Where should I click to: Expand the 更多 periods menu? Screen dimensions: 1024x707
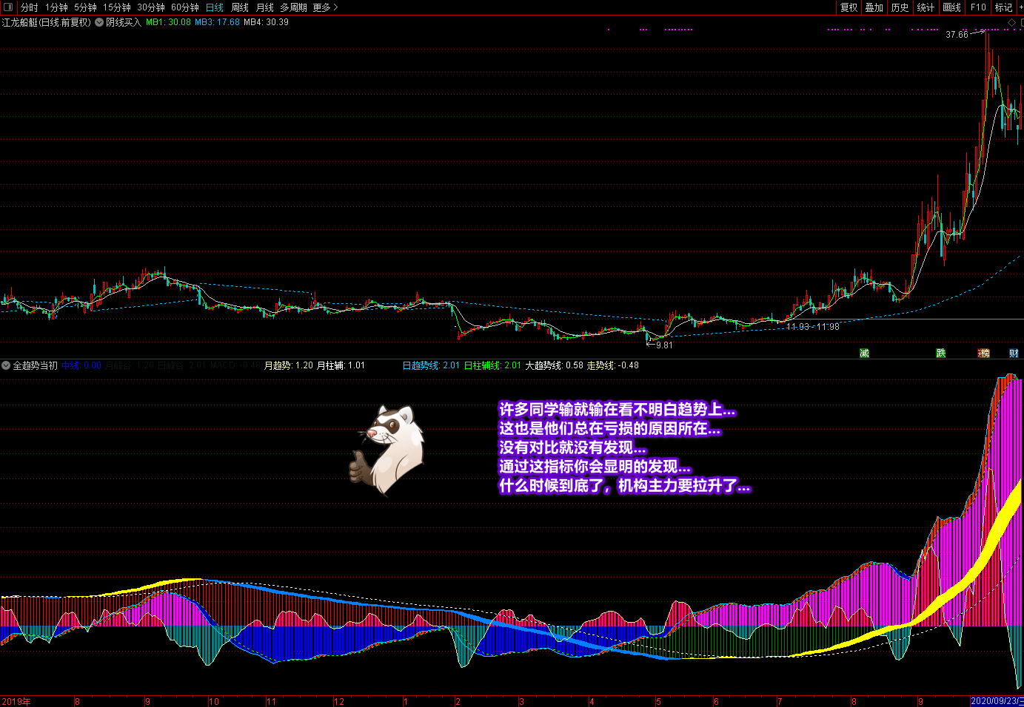tap(325, 7)
